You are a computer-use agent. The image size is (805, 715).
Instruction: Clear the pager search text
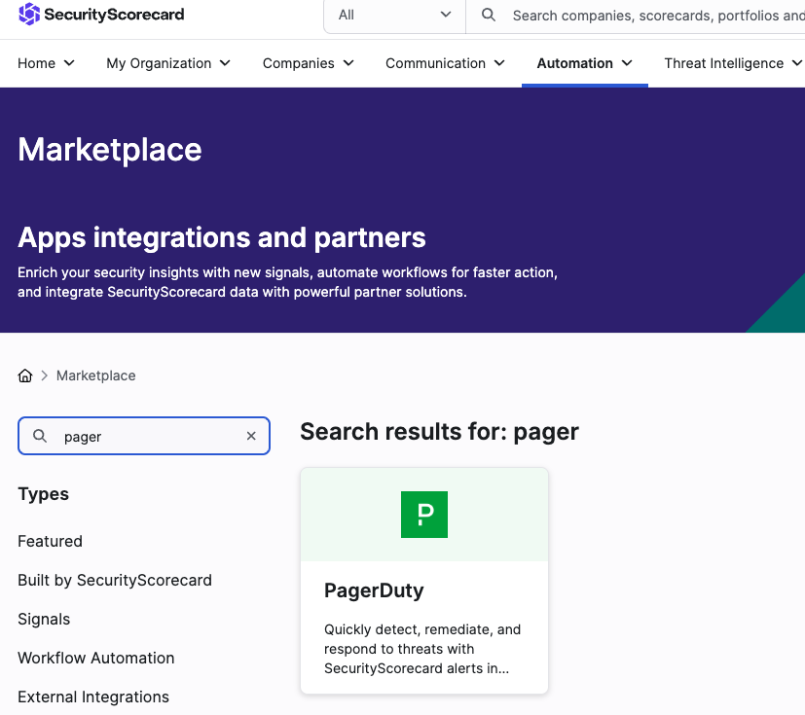pyautogui.click(x=251, y=436)
